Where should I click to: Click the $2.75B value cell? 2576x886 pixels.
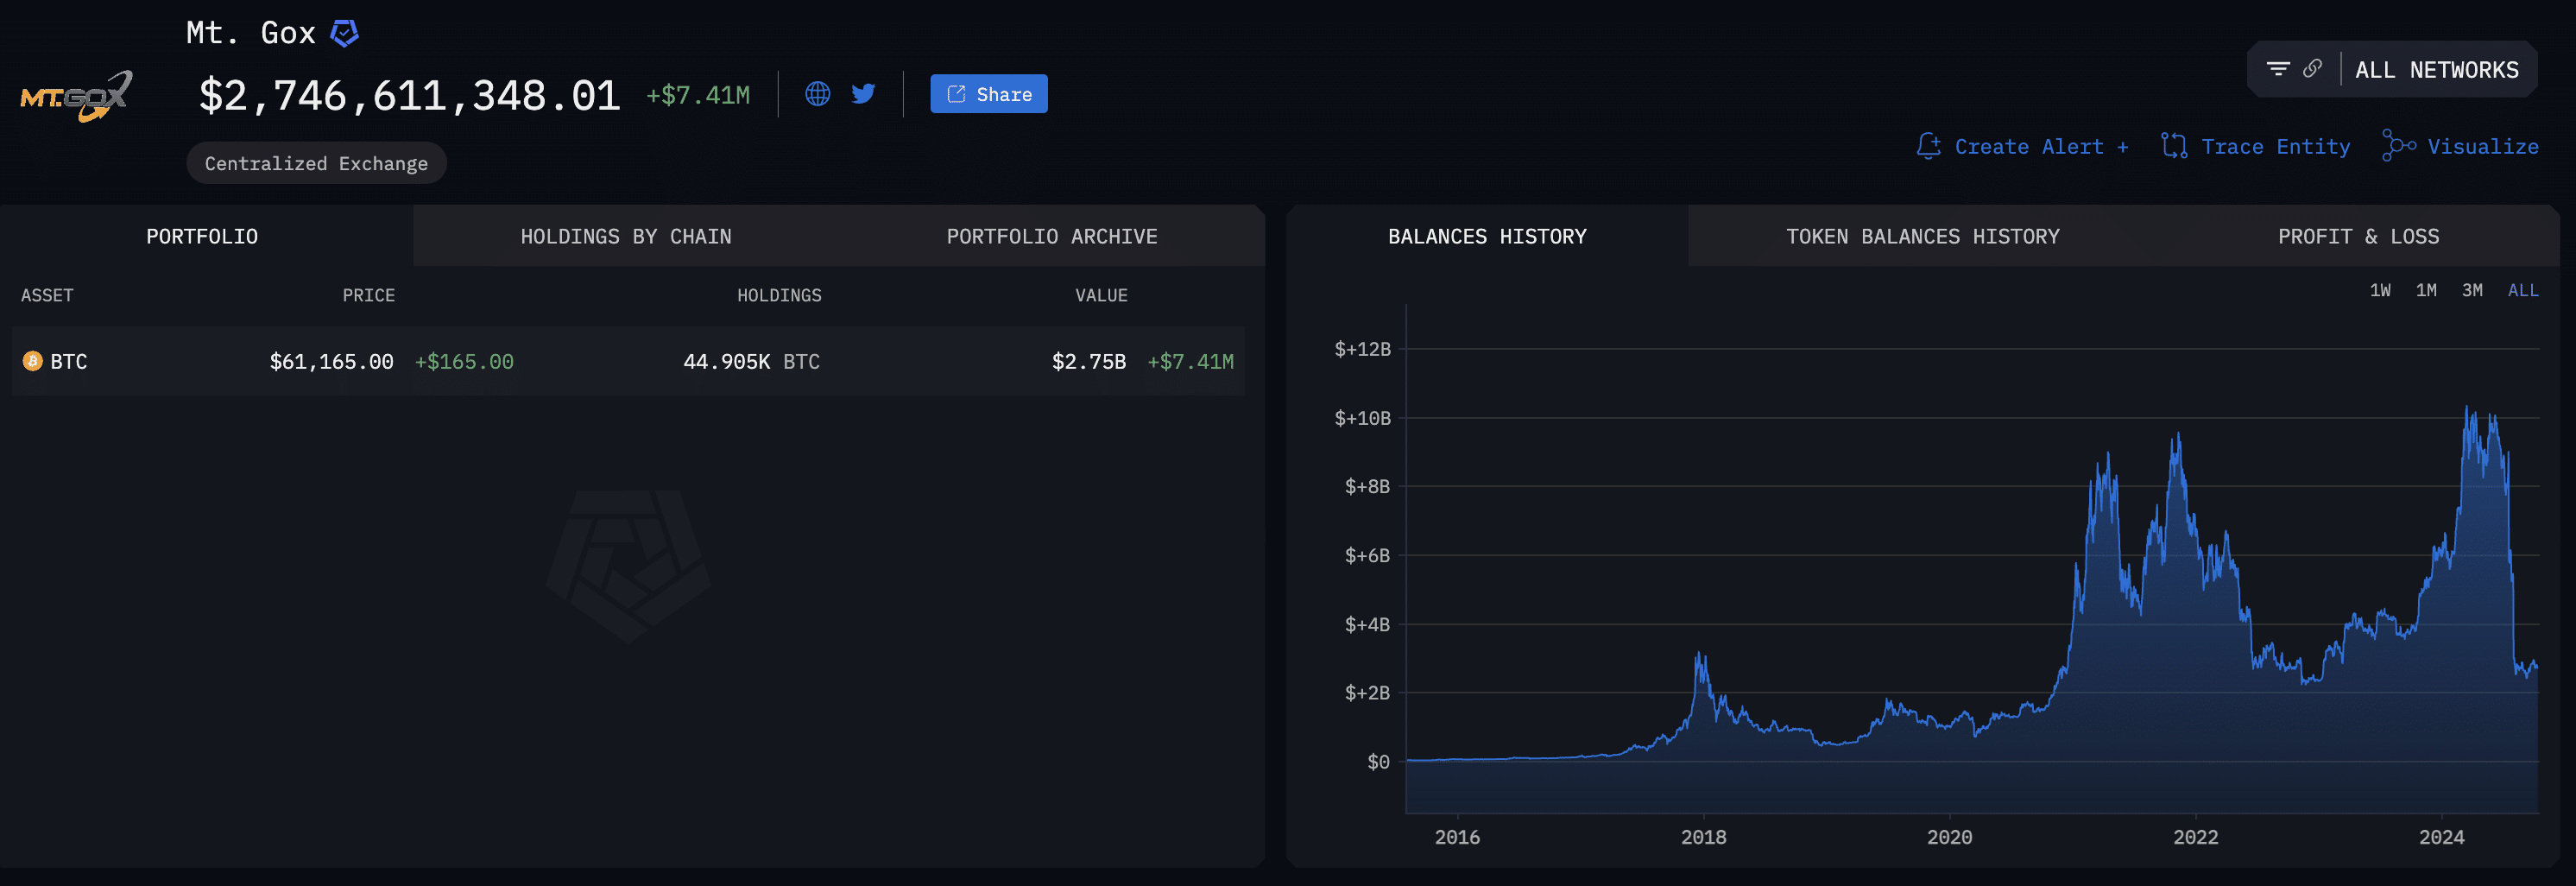(1088, 361)
